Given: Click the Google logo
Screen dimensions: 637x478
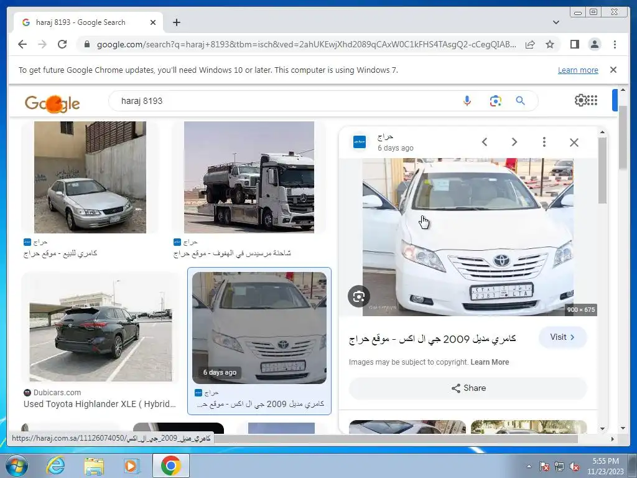Looking at the screenshot, I should [52, 103].
